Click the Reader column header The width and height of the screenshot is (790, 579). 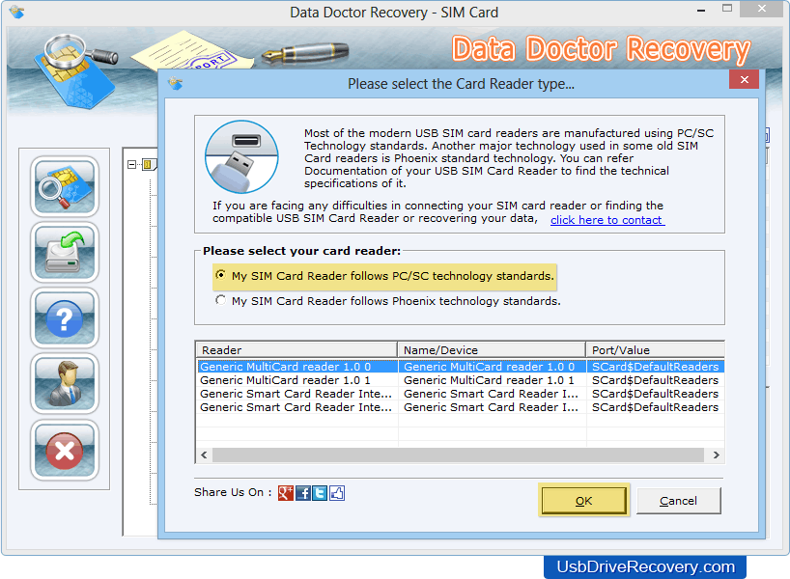point(296,350)
